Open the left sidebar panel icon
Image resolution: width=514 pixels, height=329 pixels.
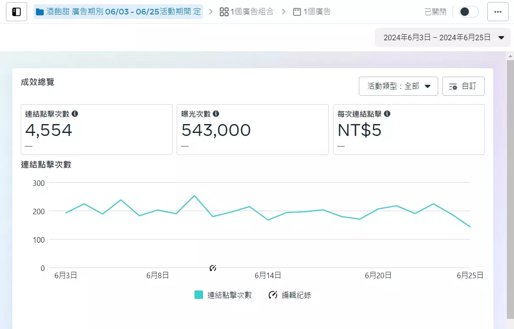[x=16, y=11]
